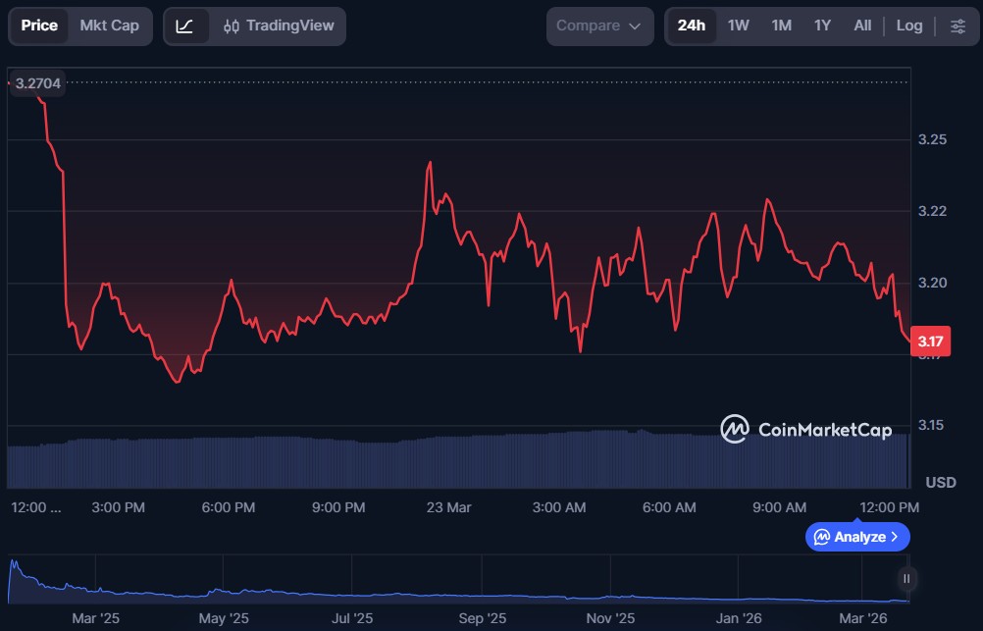Click the red 3.17 current price tag

929,342
